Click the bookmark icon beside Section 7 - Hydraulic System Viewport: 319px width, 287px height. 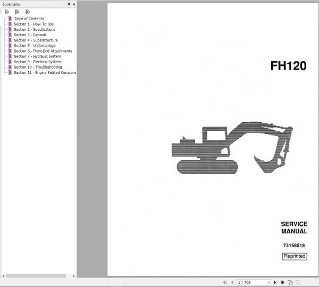10,56
